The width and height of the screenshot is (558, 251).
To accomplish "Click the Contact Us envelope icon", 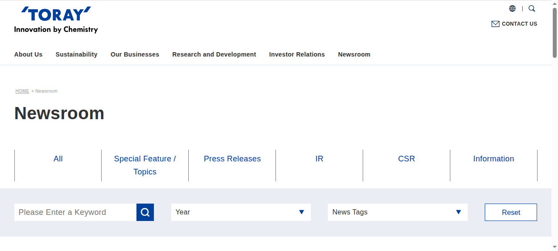I will coord(495,24).
